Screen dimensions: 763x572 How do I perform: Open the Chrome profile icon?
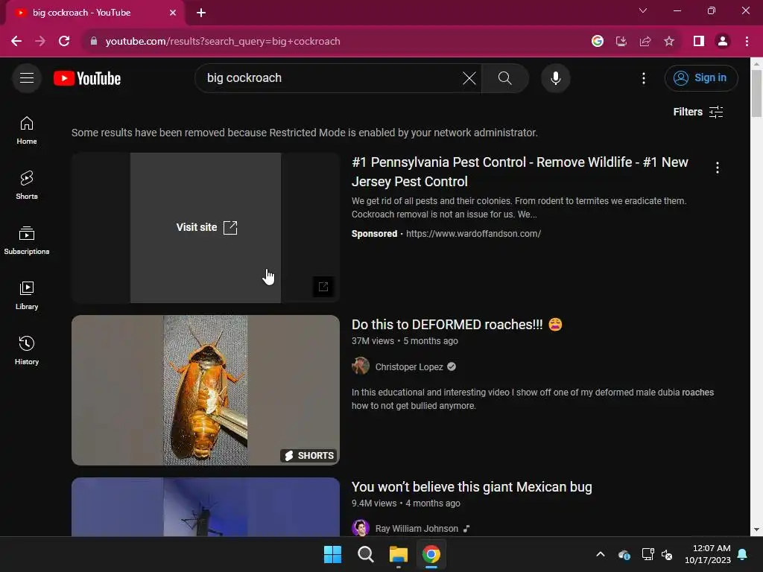[723, 42]
